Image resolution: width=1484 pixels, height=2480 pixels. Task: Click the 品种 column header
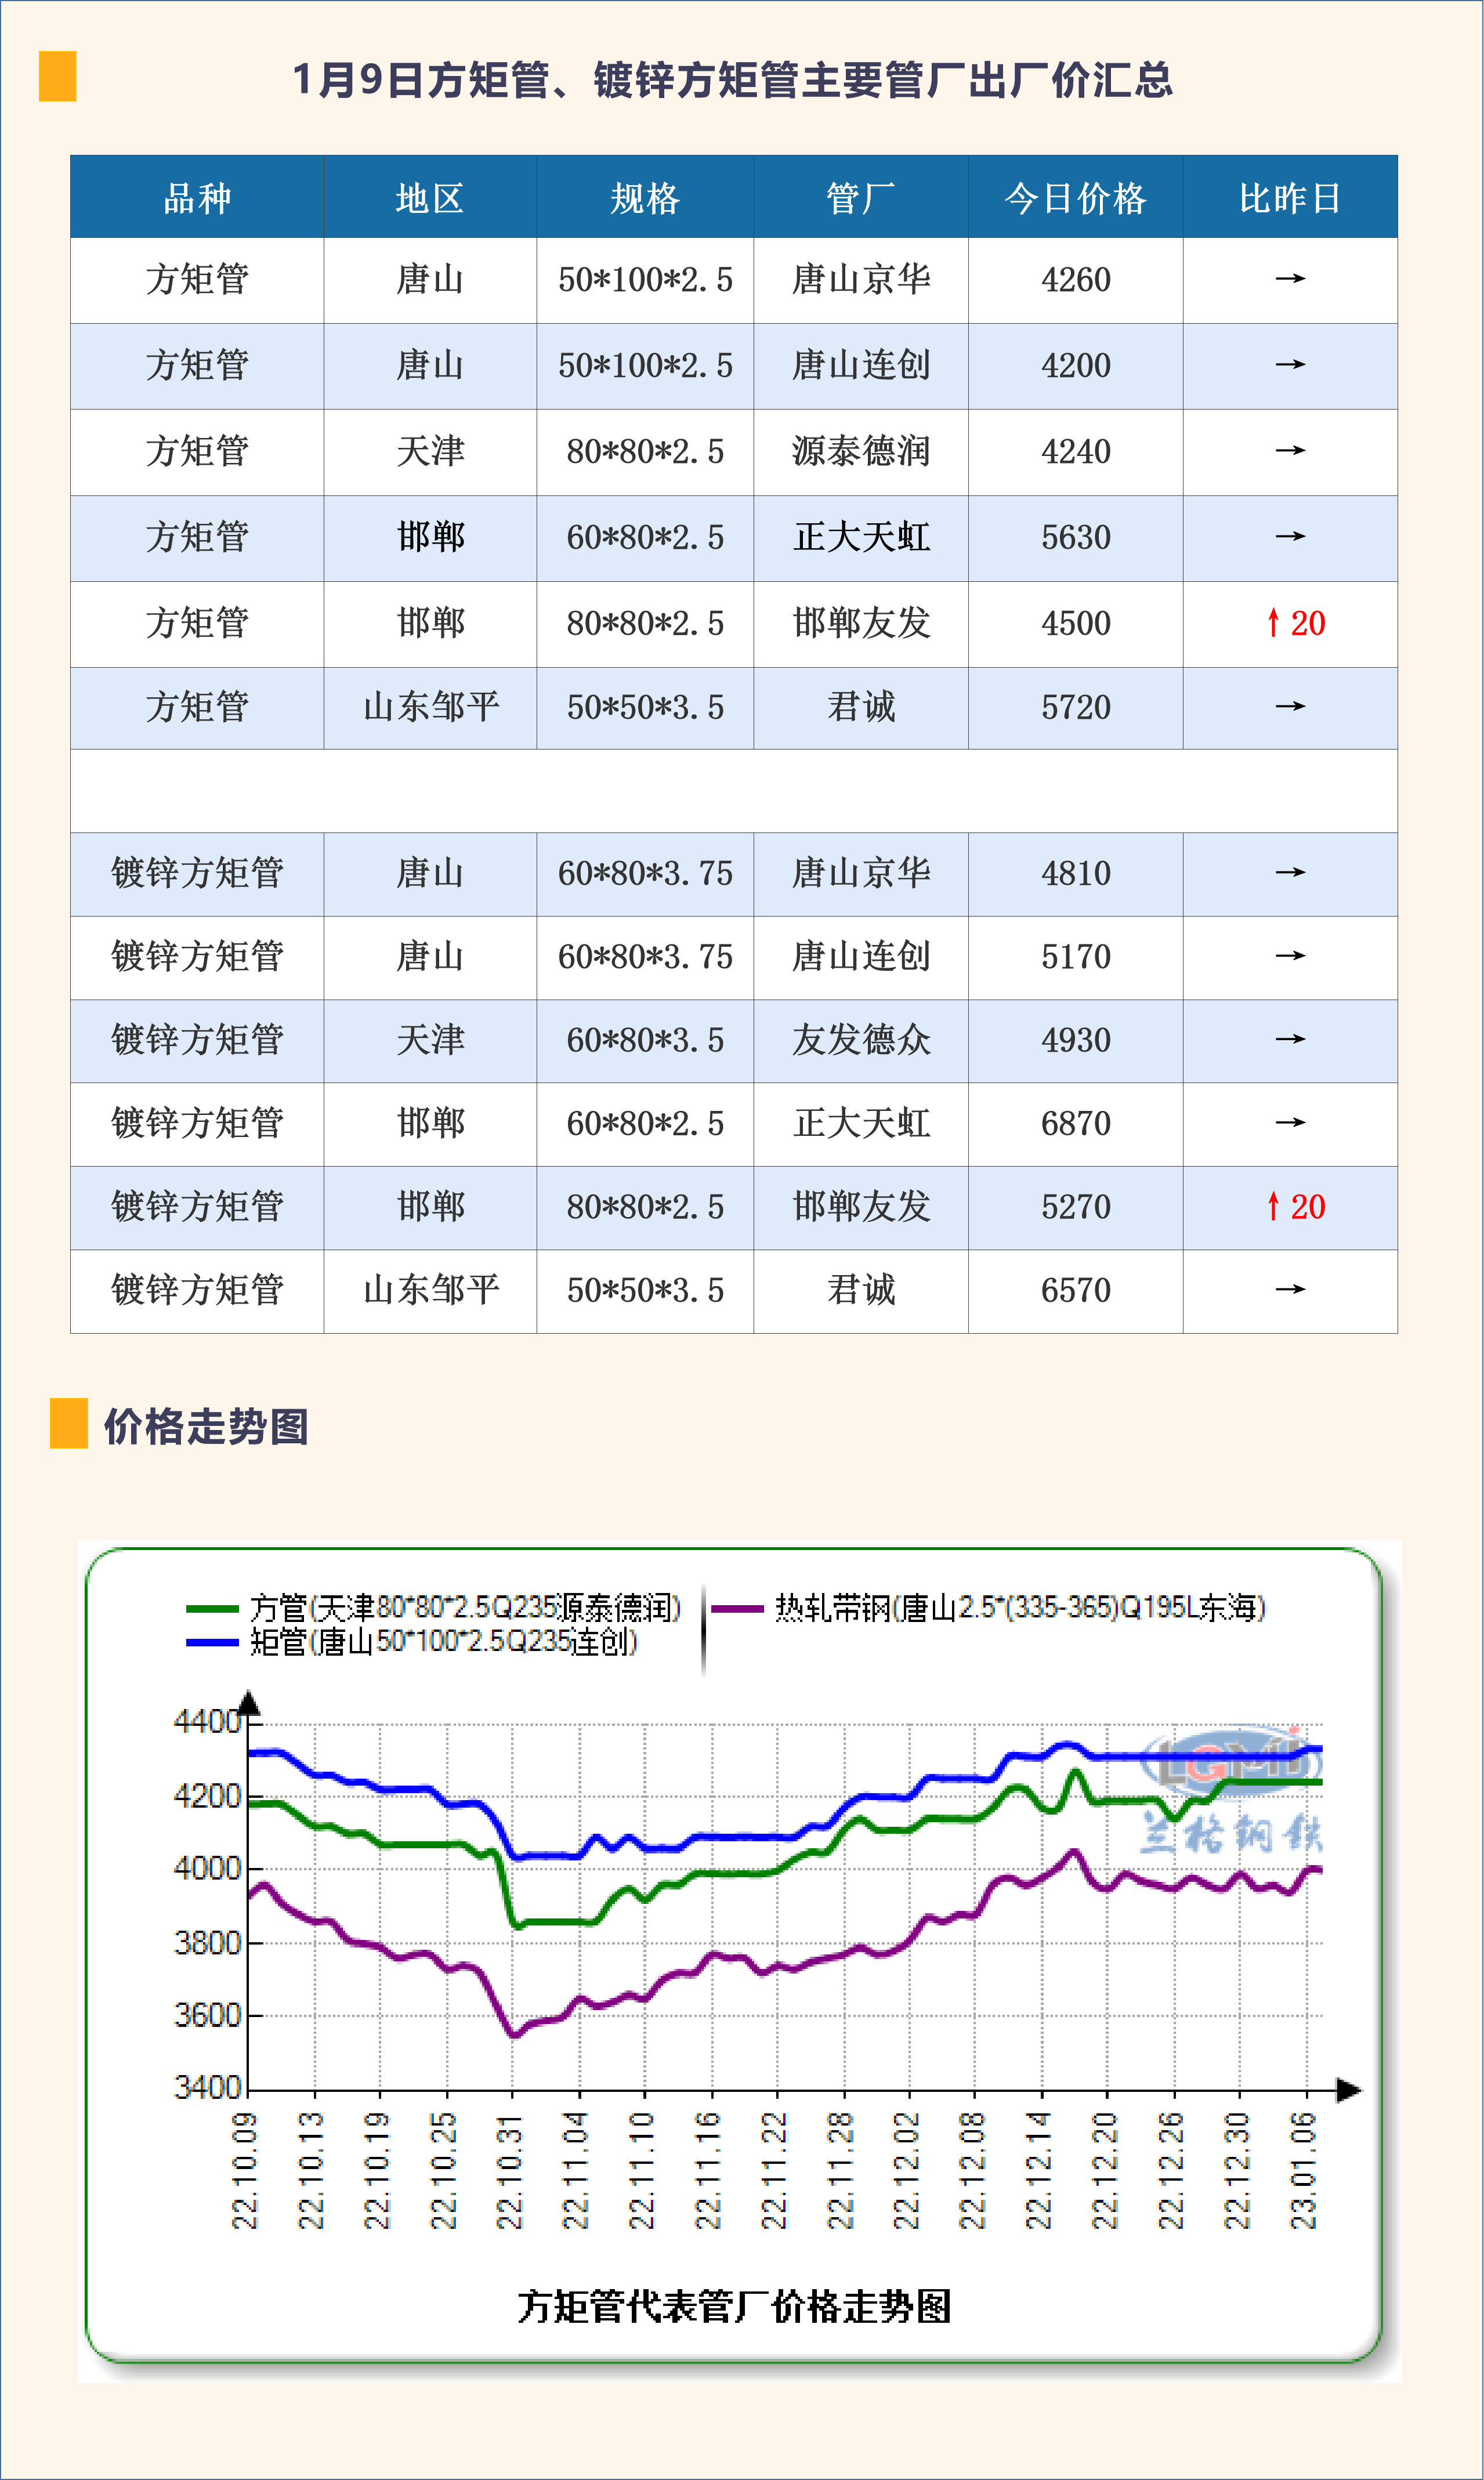coord(197,198)
